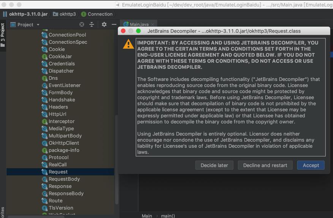Click the OkHttpClient class icon
The image size is (333, 218).
44,143
